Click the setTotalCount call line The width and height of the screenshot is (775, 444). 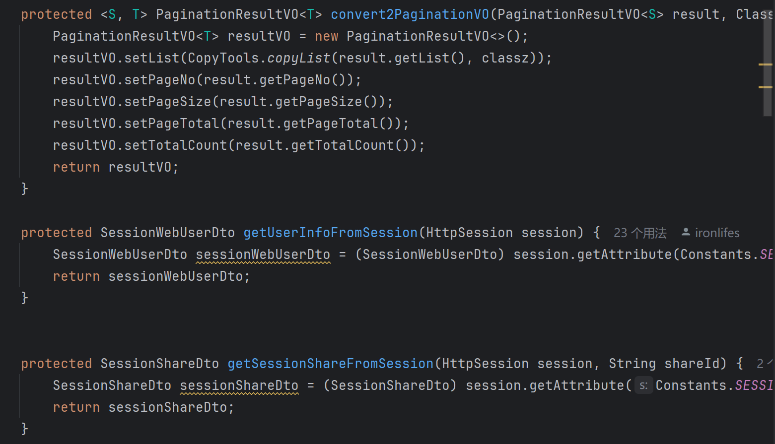239,145
